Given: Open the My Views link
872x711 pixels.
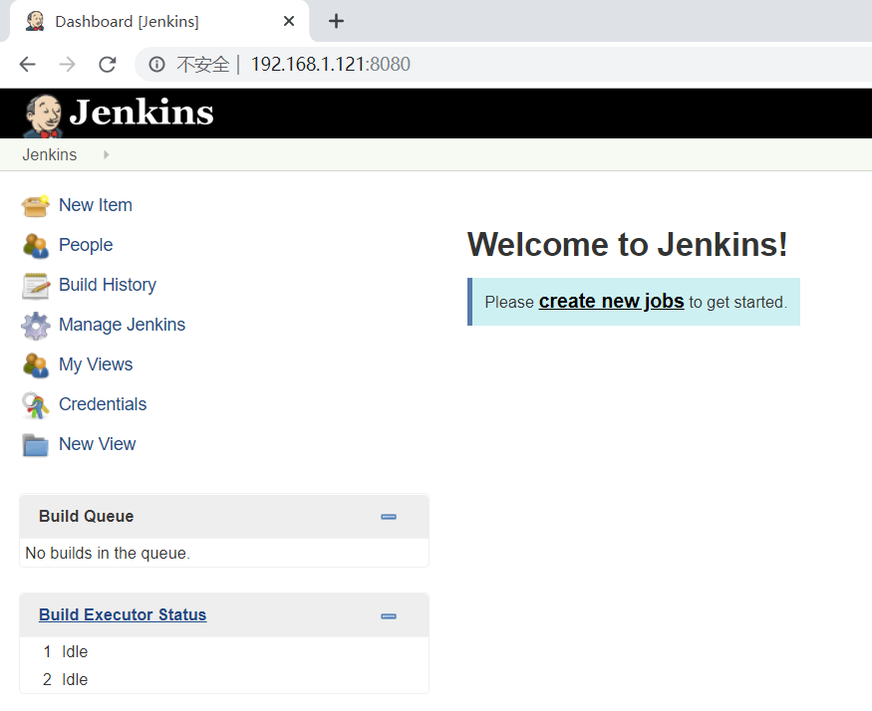Looking at the screenshot, I should [x=96, y=364].
